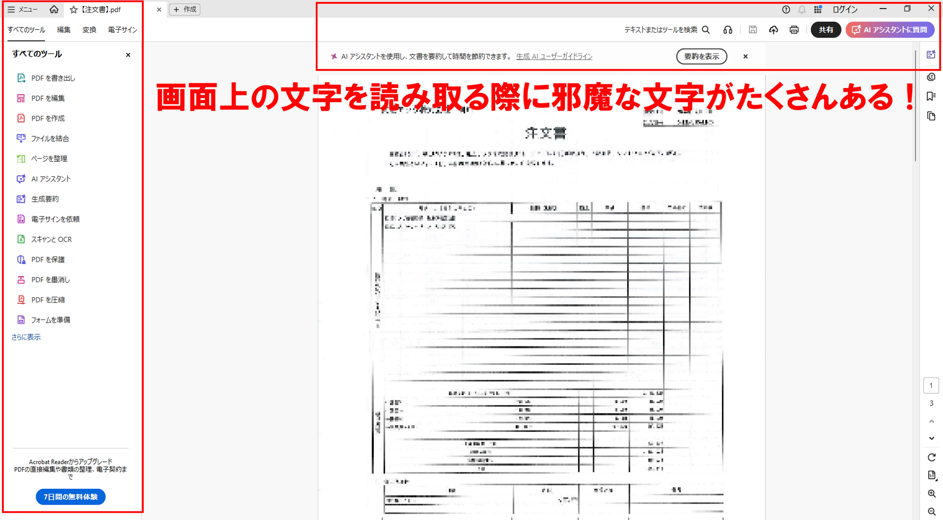Select 生成要約 tool
The height and width of the screenshot is (520, 943).
click(x=38, y=199)
